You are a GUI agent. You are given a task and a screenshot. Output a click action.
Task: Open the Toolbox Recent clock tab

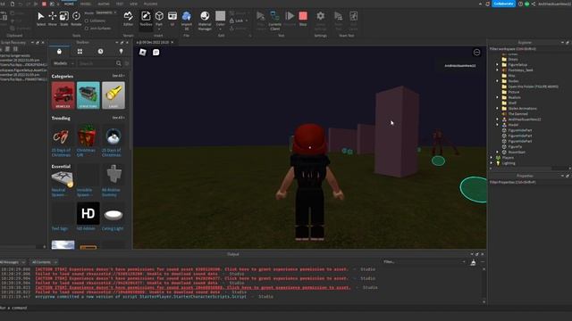pyautogui.click(x=100, y=52)
